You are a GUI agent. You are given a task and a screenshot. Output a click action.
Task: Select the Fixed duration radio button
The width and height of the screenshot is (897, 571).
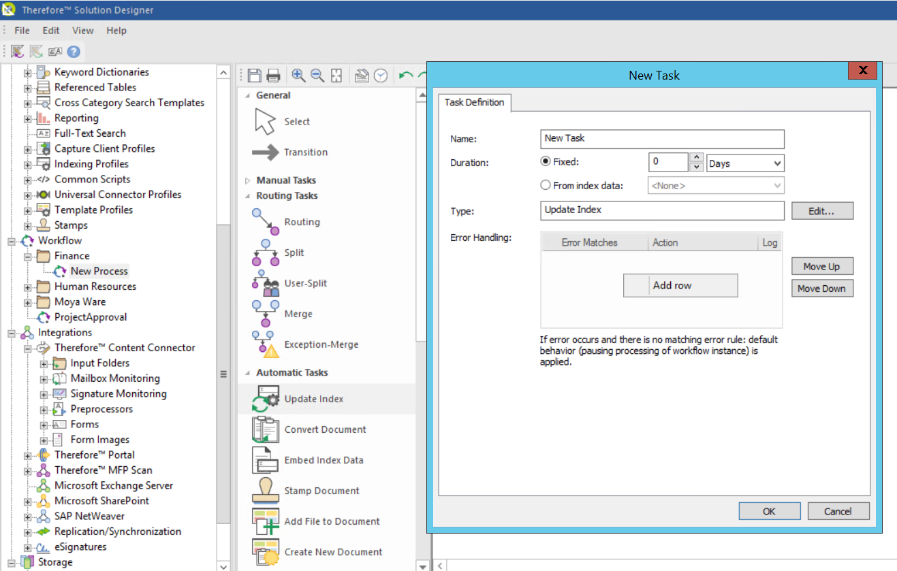[x=546, y=161]
